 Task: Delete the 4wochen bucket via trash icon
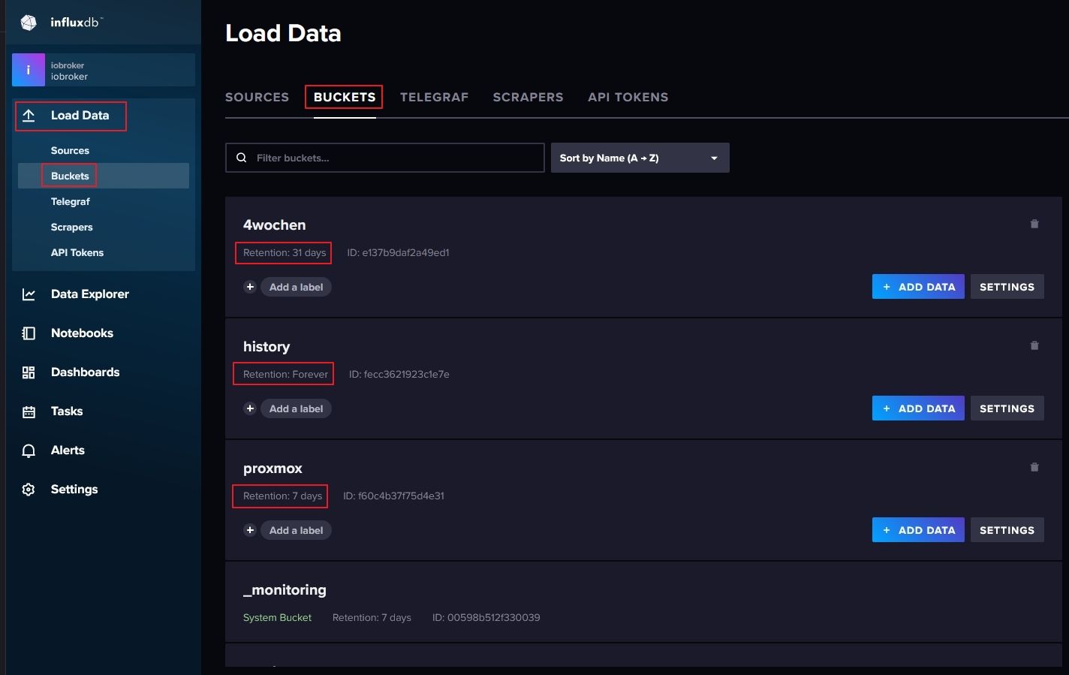(x=1034, y=224)
